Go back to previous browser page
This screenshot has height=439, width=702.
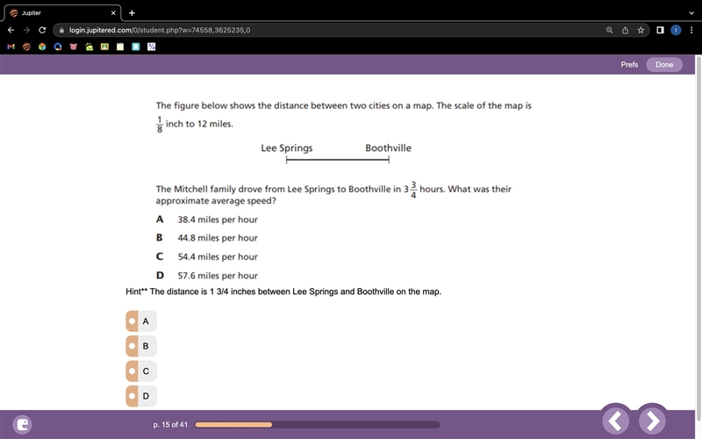coord(11,30)
